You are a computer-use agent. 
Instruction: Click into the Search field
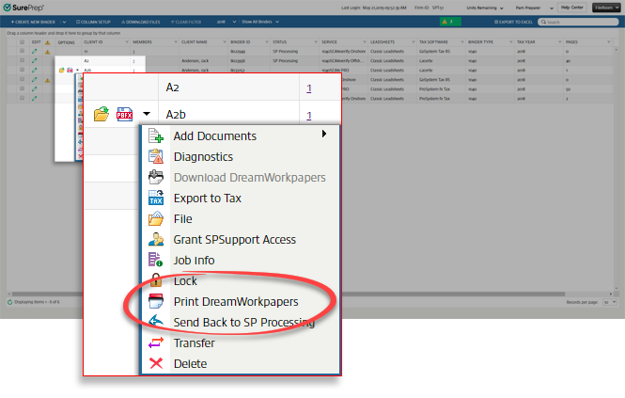[578, 22]
